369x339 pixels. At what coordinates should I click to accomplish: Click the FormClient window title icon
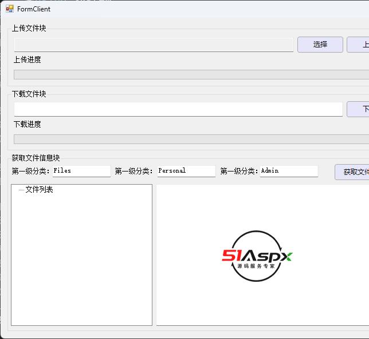pyautogui.click(x=10, y=9)
